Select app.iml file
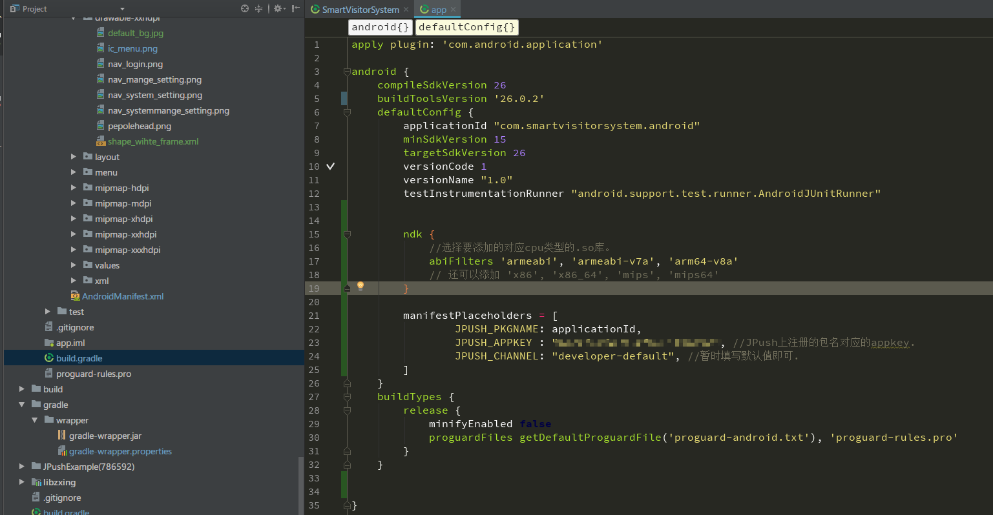This screenshot has height=515, width=993. coord(70,343)
